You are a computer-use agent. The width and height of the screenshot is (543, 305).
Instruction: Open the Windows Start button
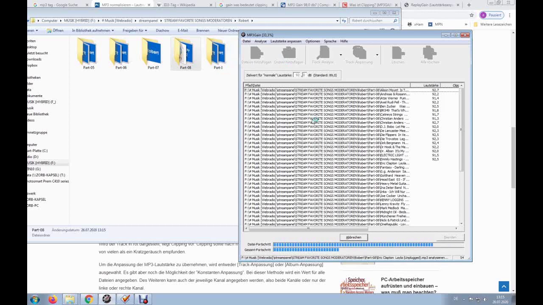tap(35, 299)
